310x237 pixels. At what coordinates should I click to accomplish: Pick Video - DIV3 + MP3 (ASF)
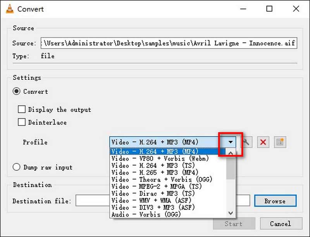tap(168, 207)
